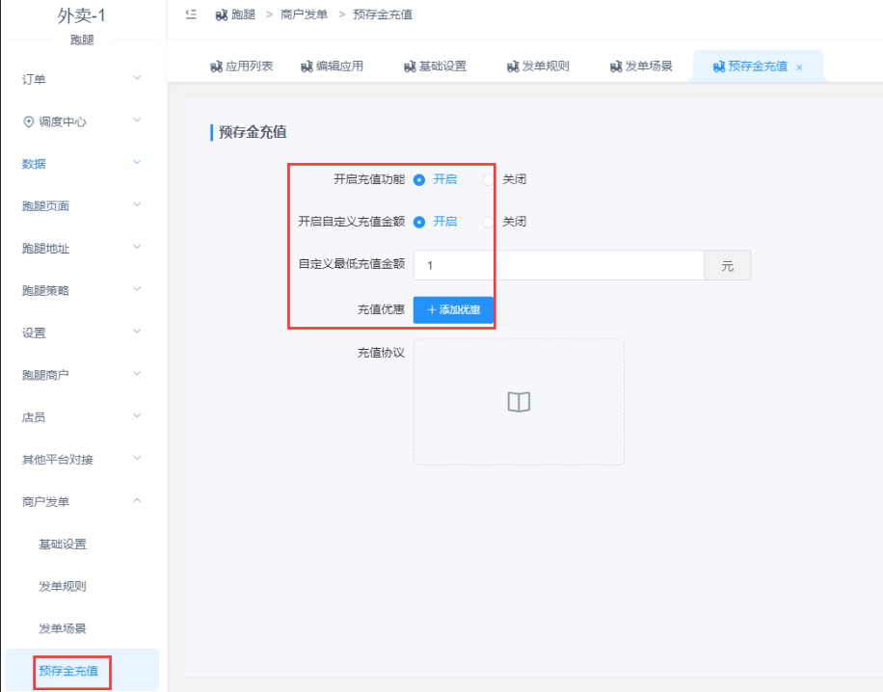The image size is (883, 692).
Task: Focus the 自定义最低充值金额 input field
Action: point(559,265)
